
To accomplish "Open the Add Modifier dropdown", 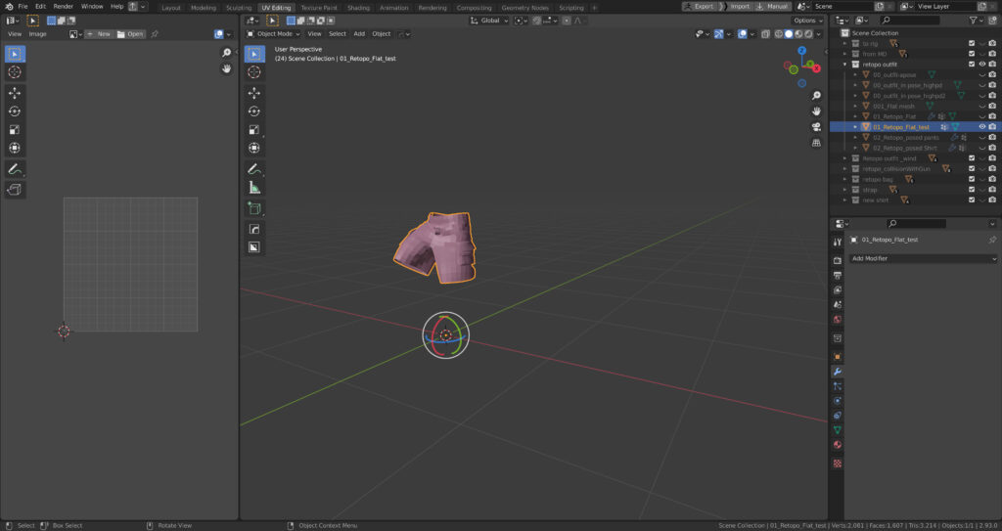I will (x=922, y=259).
